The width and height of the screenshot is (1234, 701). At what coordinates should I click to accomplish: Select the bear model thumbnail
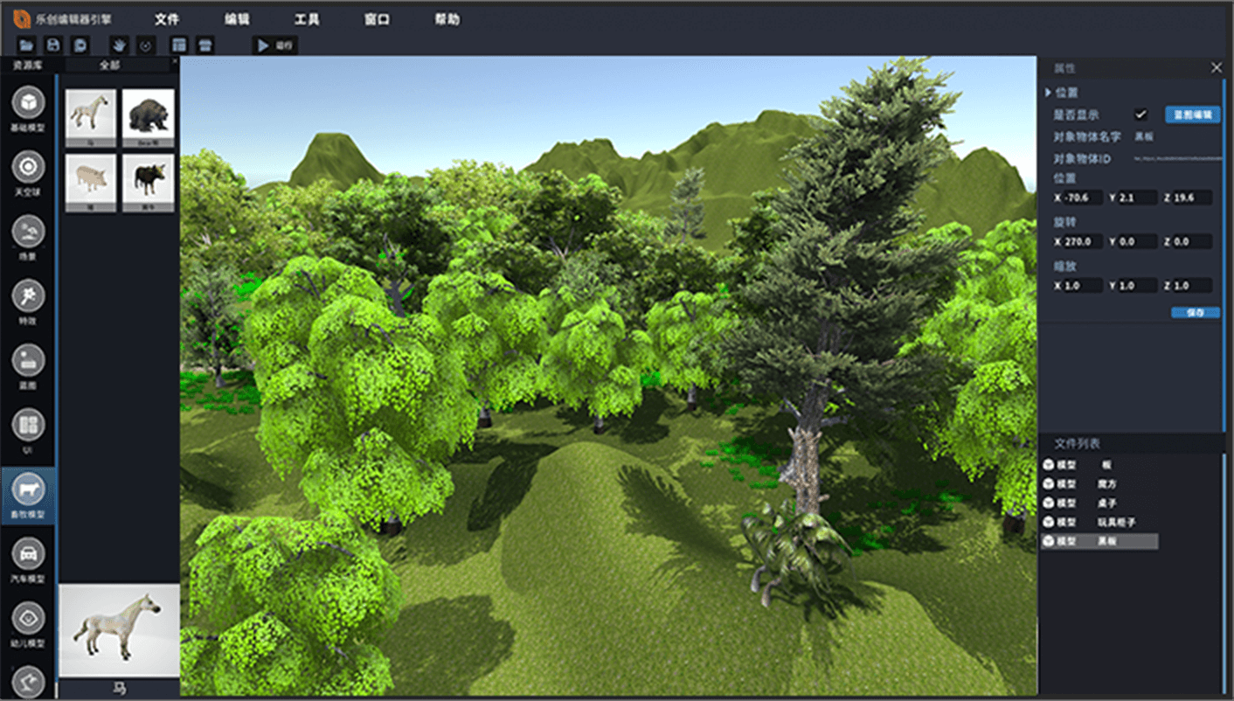(148, 115)
